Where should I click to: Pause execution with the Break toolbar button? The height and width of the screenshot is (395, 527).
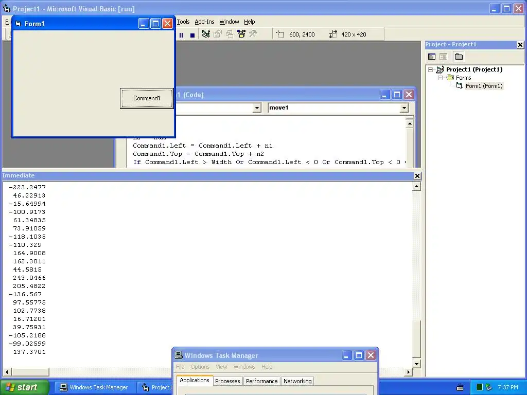pos(181,35)
